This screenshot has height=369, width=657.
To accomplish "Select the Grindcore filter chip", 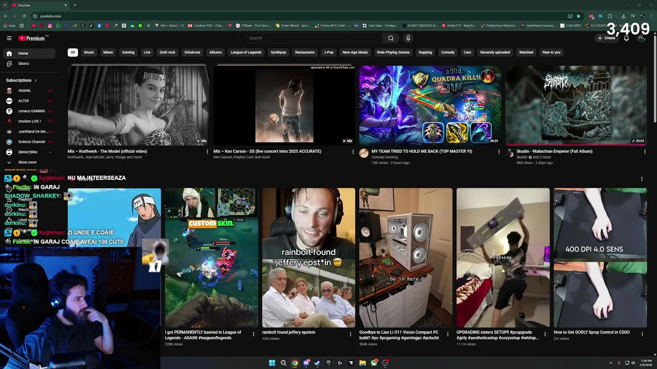I will point(192,52).
